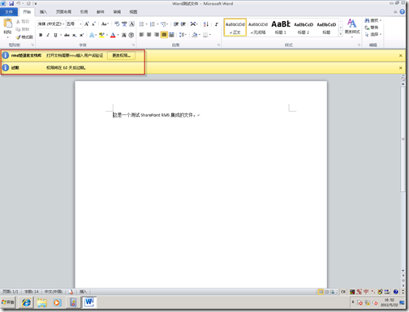The image size is (409, 312).
Task: Open the font name combo box
Action: pos(51,24)
